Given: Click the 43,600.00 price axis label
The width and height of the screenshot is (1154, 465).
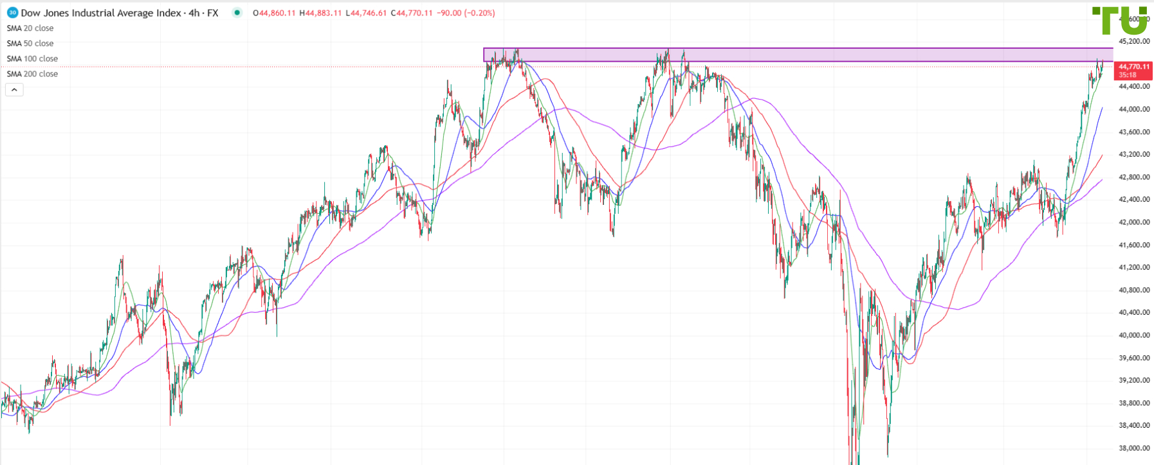Looking at the screenshot, I should [1134, 132].
